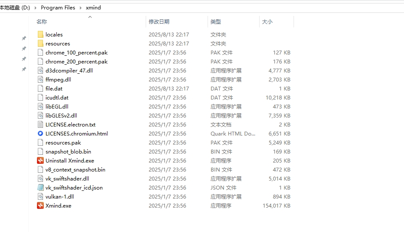Select chrome_100_percent.pak file name

coord(77,52)
